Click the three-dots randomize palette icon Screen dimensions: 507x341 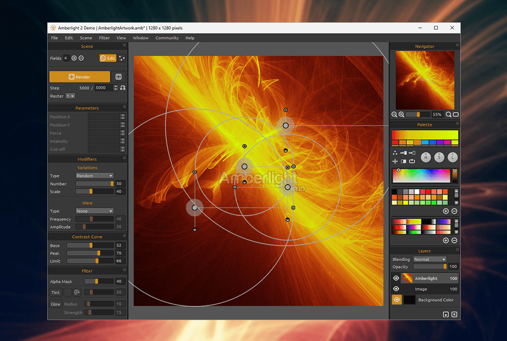tap(395, 153)
